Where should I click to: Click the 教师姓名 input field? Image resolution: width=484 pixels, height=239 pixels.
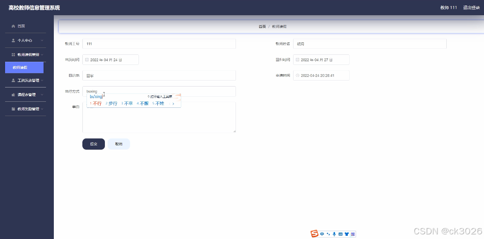coord(370,44)
